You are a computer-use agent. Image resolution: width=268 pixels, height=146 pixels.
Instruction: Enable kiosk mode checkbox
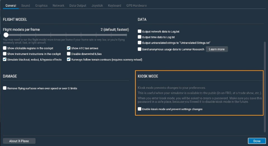point(139,109)
